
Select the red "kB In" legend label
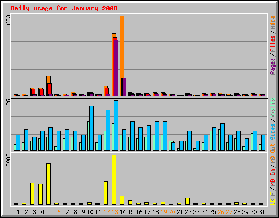pos(273,177)
